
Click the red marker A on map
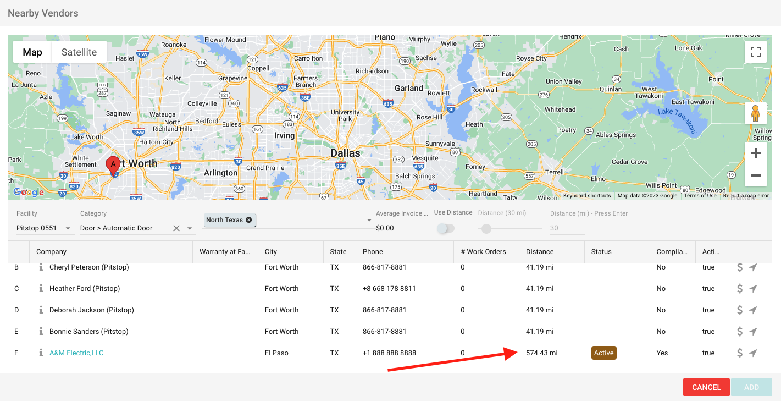click(x=113, y=166)
